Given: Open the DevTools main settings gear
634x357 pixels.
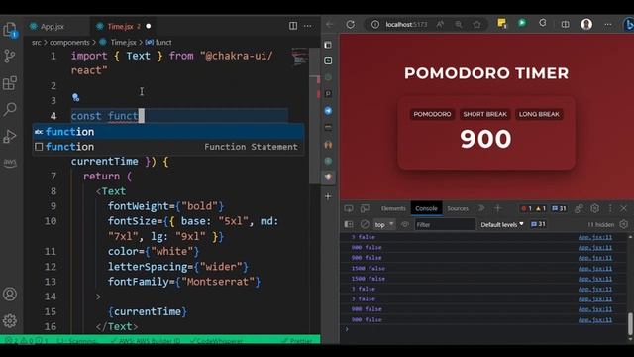Looking at the screenshot, I should [594, 208].
